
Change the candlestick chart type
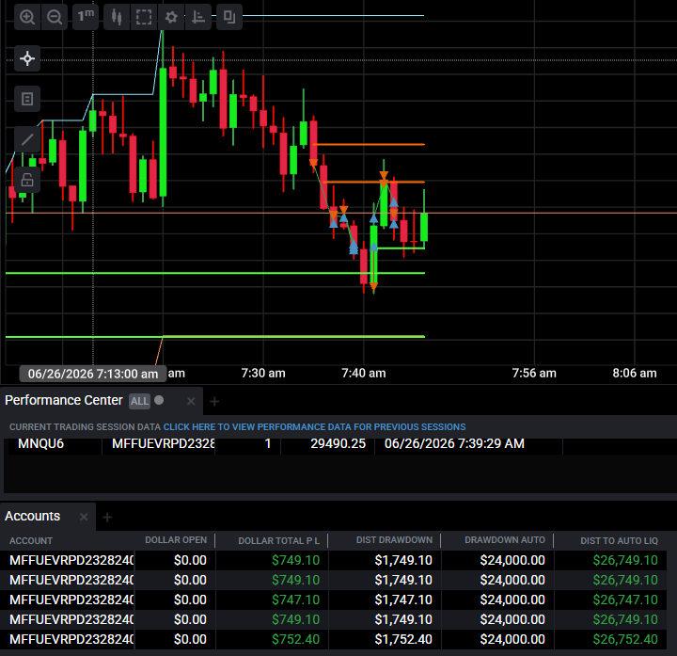tap(117, 17)
